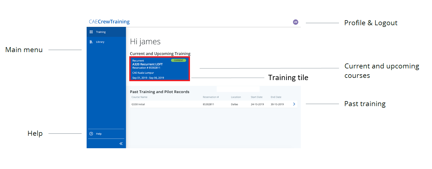Click the green CURRENT status badge
This screenshot has width=432, height=169.
(x=179, y=60)
